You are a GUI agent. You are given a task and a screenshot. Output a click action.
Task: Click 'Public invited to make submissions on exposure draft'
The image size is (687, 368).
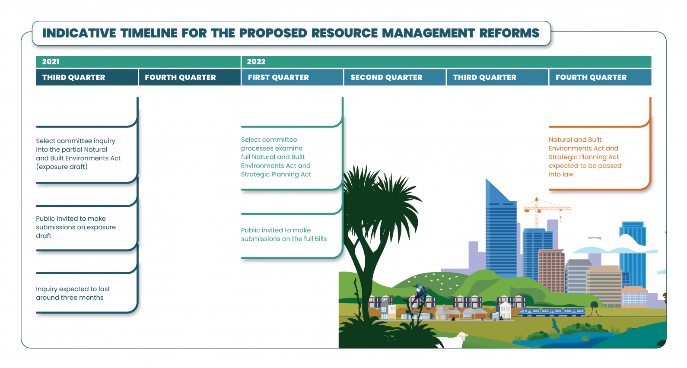coord(76,227)
